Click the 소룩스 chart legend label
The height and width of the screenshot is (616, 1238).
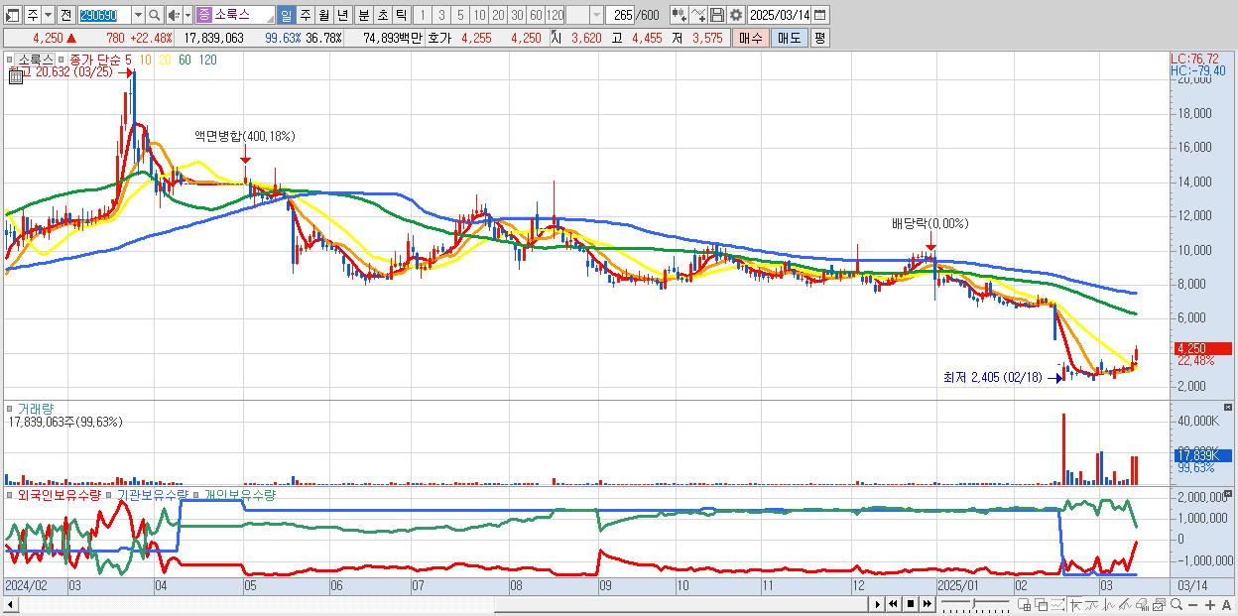click(x=36, y=60)
